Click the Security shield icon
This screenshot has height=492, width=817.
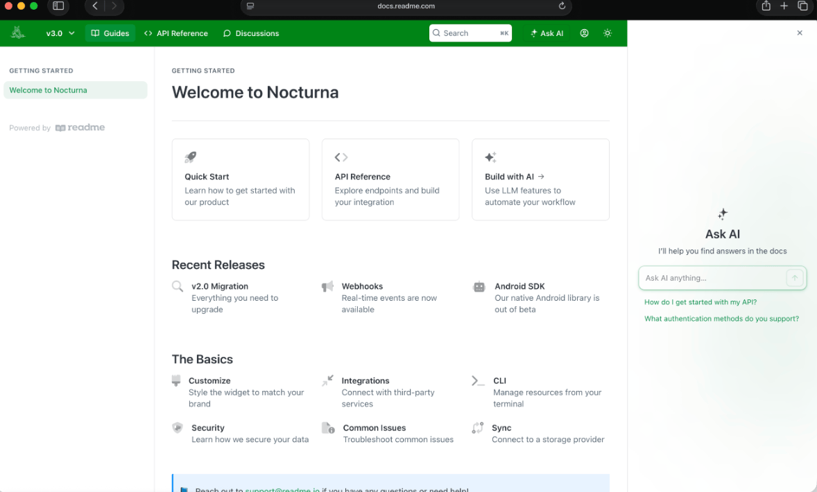pos(178,428)
